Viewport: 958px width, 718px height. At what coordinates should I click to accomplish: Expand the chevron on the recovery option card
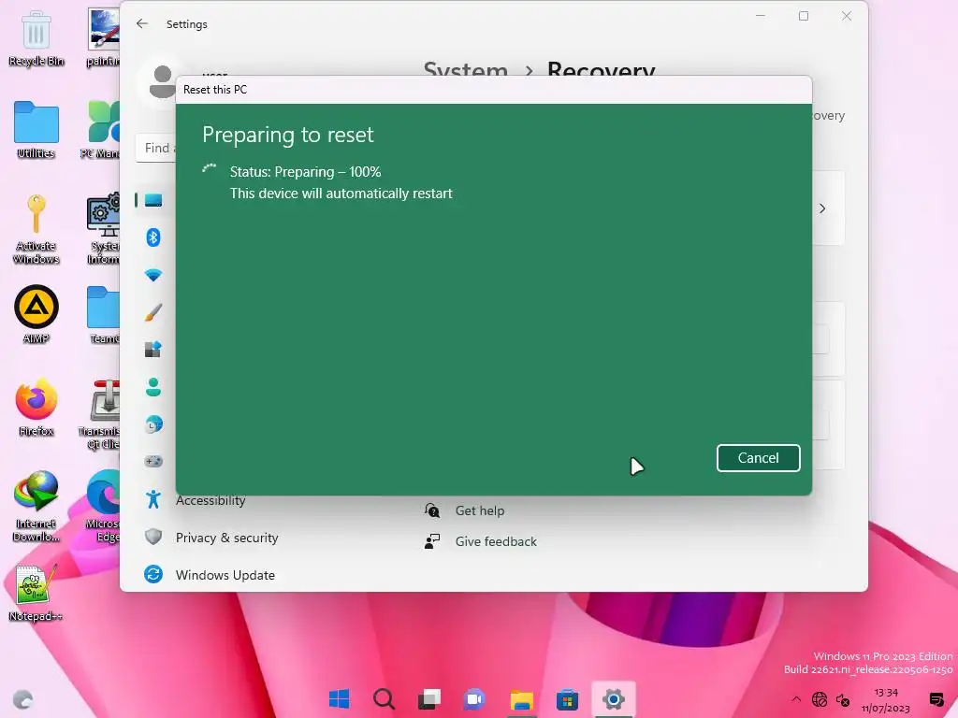[822, 208]
